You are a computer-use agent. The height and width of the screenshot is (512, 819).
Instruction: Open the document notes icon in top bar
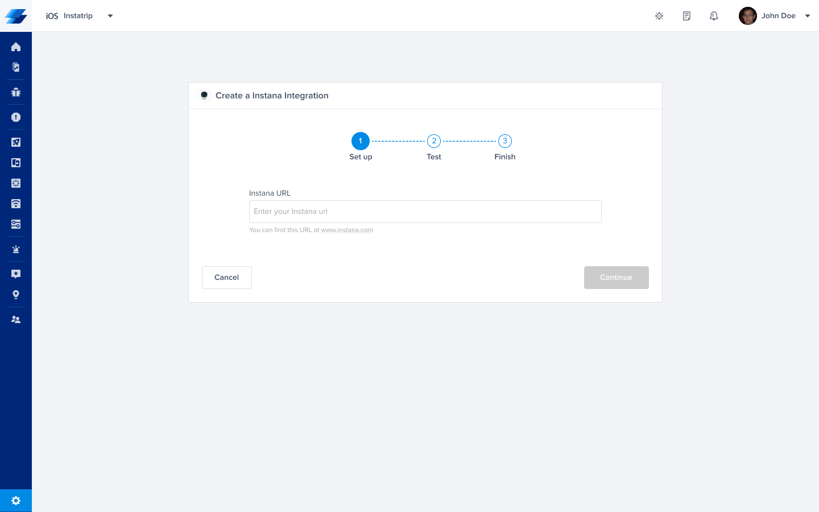(x=686, y=16)
